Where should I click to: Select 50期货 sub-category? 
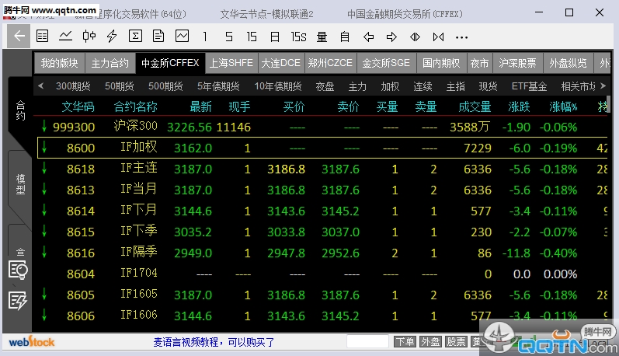pyautogui.click(x=120, y=86)
